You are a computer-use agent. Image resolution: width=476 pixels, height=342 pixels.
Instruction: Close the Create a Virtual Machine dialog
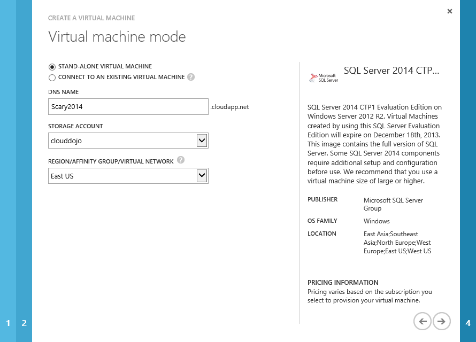point(450,11)
